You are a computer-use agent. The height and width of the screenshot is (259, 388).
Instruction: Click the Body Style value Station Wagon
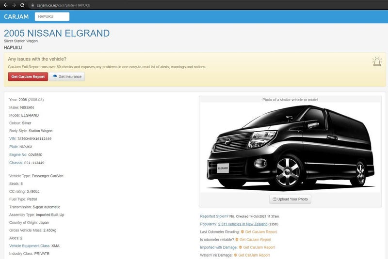[x=41, y=131]
